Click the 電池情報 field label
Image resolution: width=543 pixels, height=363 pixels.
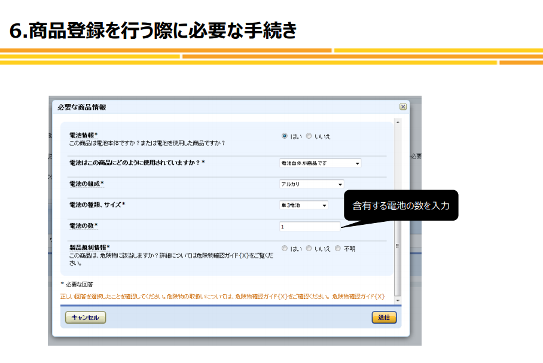[x=84, y=135]
